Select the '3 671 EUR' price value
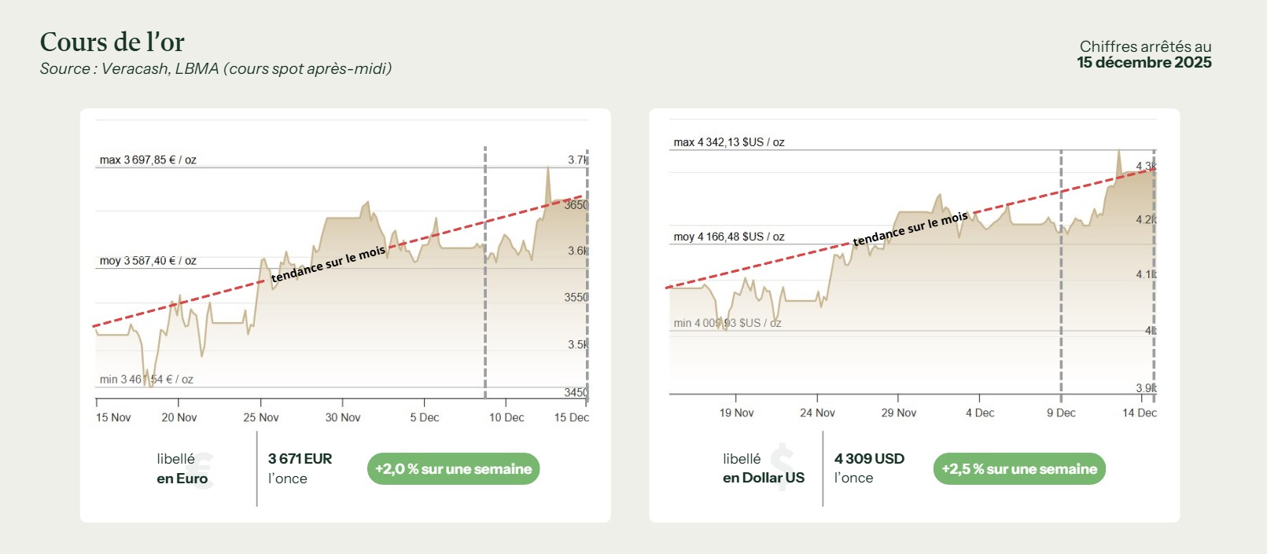The width and height of the screenshot is (1267, 554). pyautogui.click(x=300, y=459)
